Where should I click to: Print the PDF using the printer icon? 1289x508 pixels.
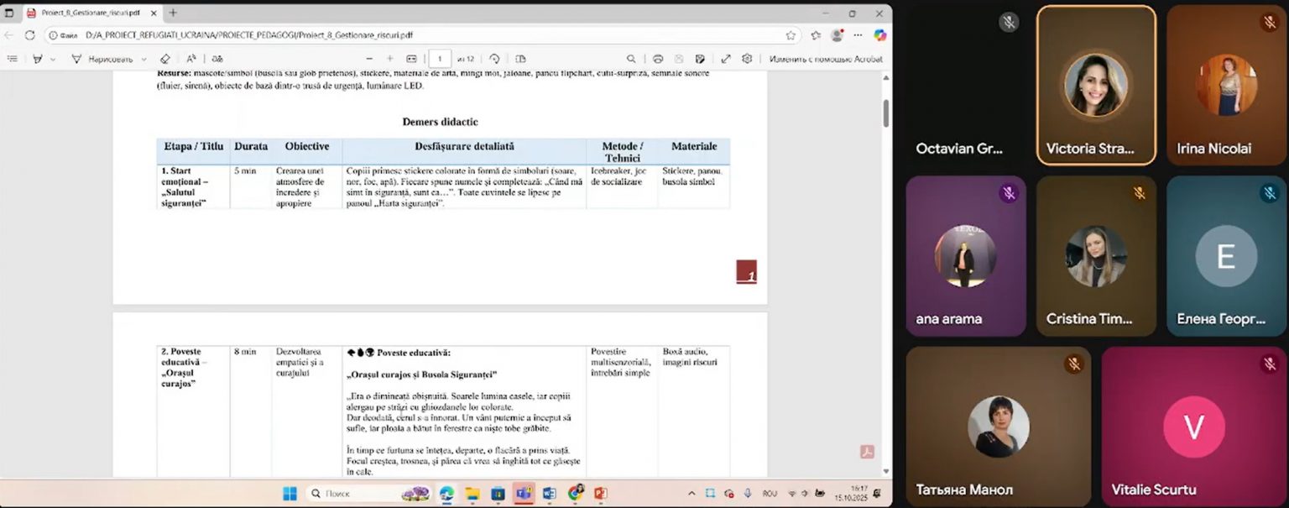pos(658,59)
